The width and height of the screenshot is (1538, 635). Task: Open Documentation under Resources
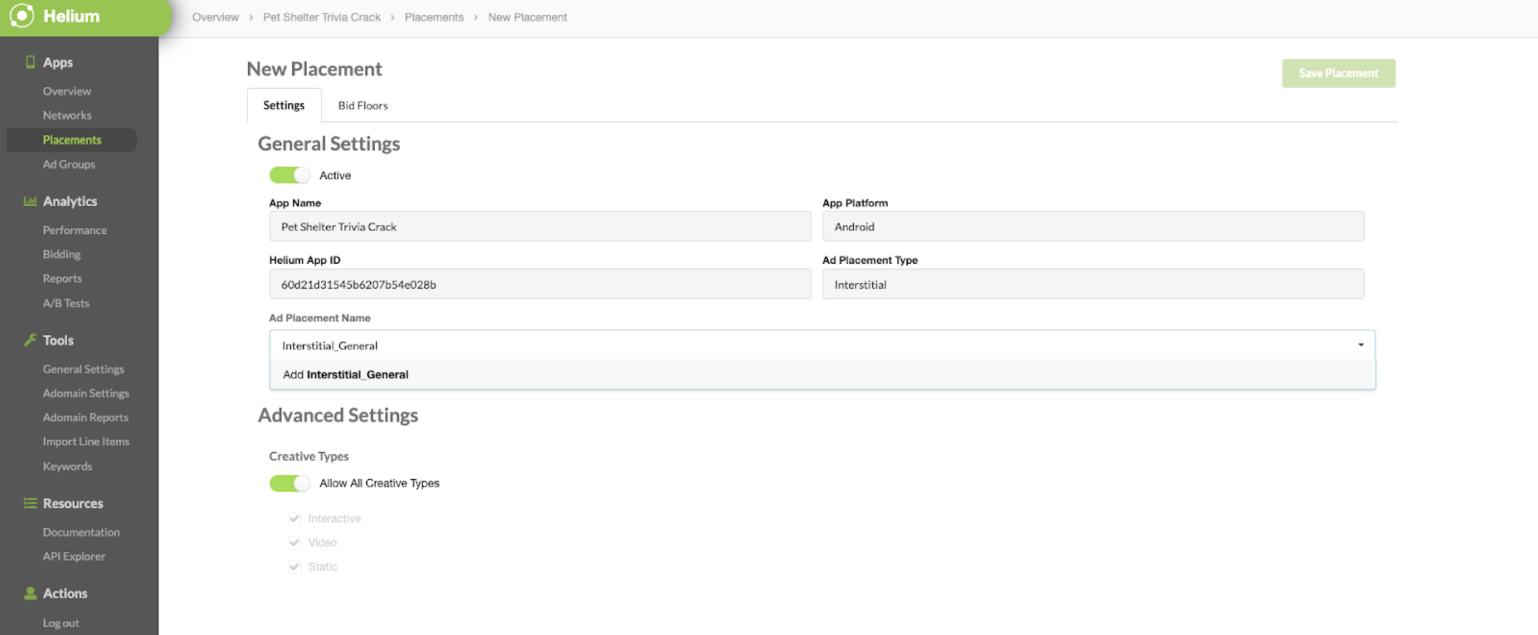pos(81,532)
